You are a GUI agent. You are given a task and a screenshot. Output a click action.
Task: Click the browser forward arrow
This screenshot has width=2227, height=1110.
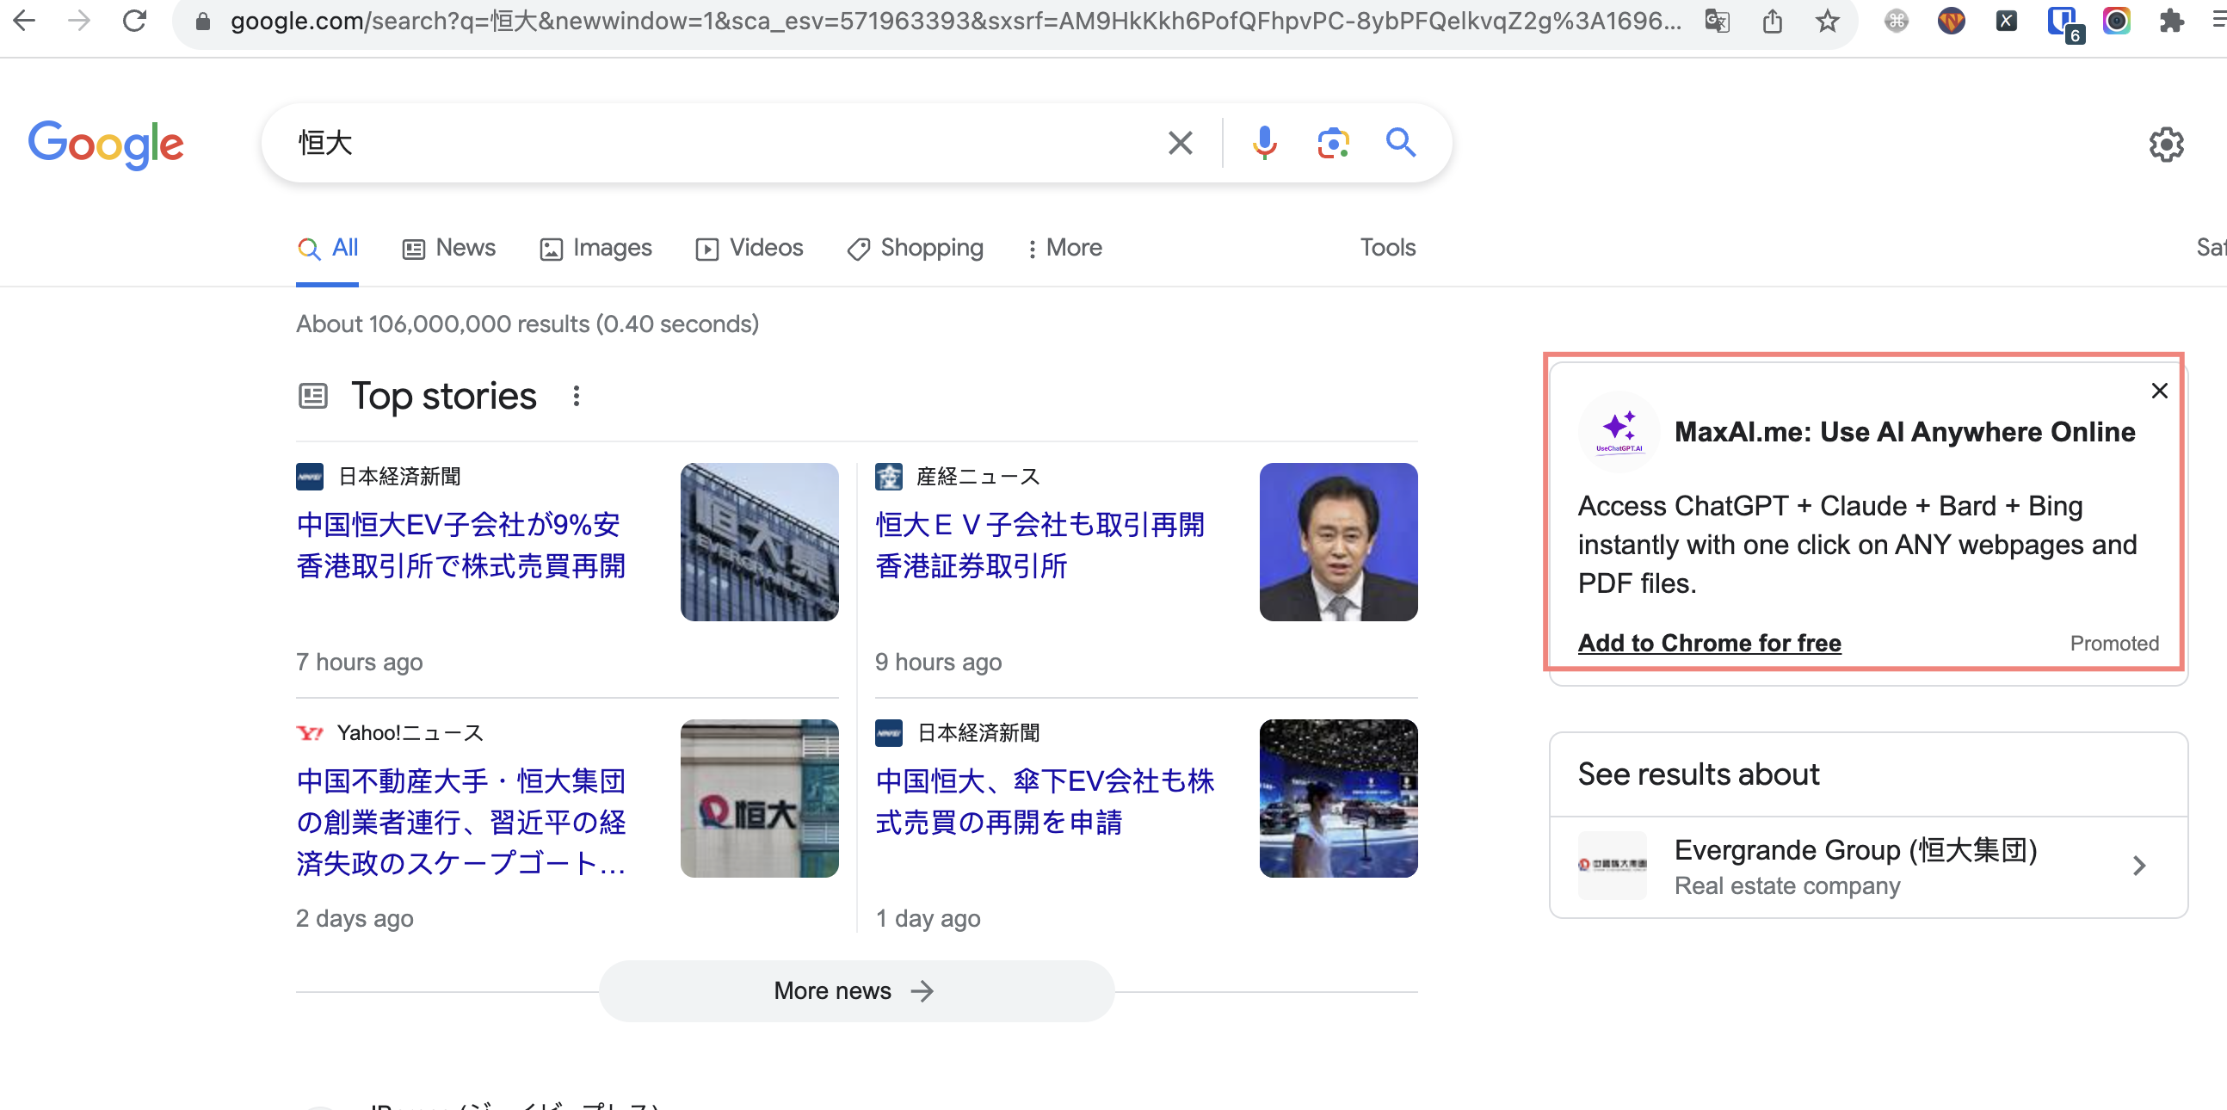pyautogui.click(x=78, y=20)
